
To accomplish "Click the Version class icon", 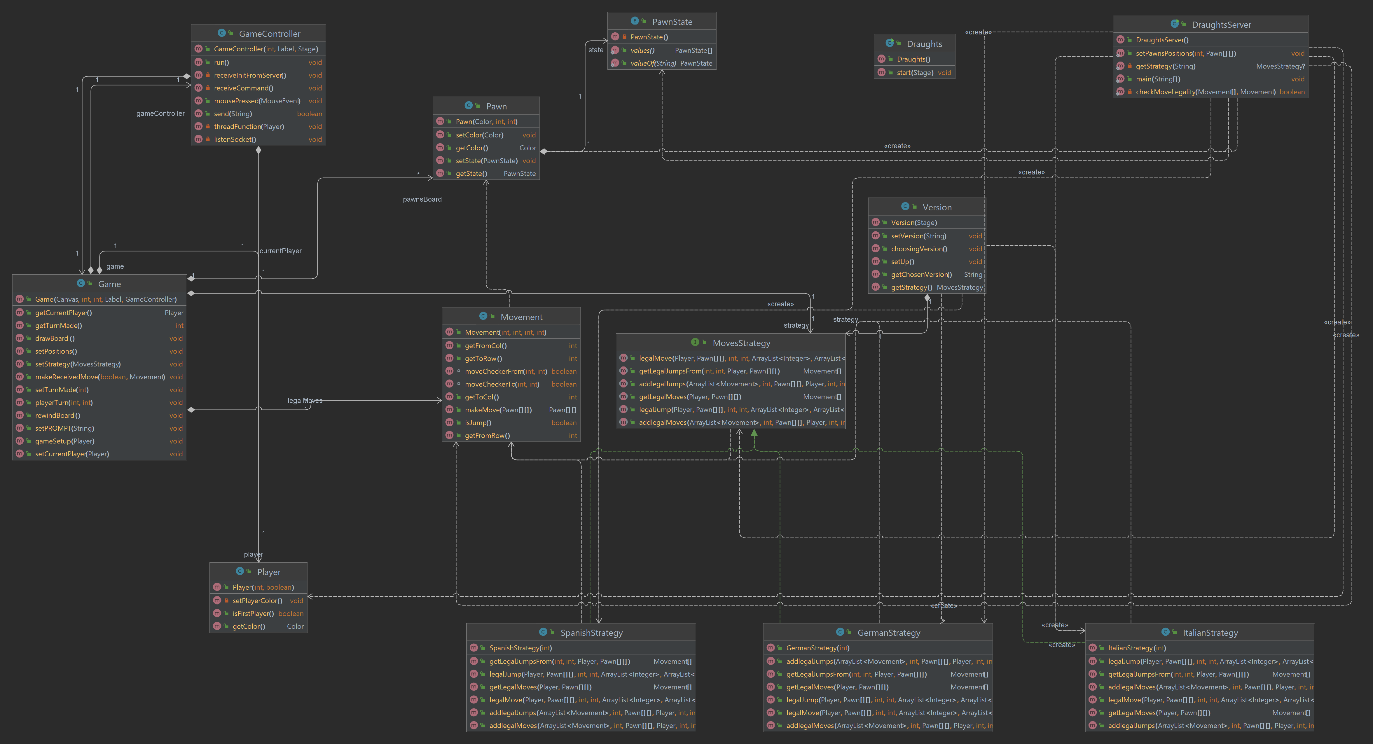I will pos(906,206).
